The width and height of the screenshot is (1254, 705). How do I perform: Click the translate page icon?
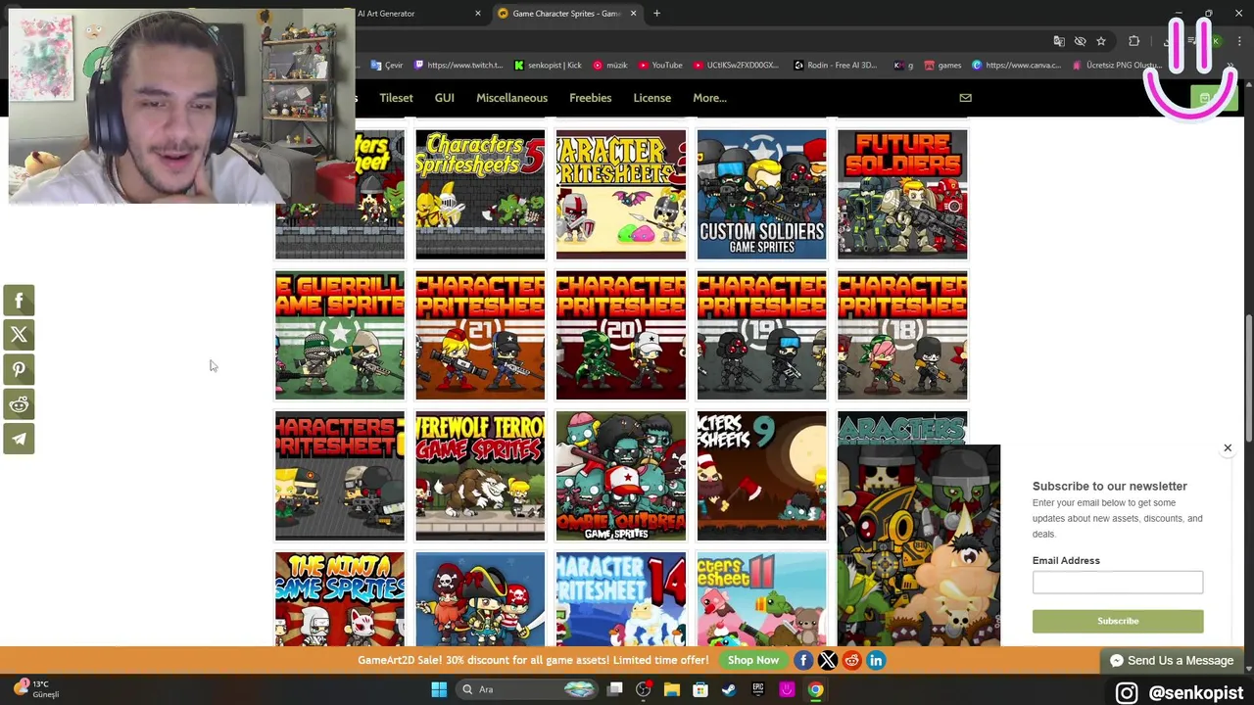click(x=1059, y=41)
